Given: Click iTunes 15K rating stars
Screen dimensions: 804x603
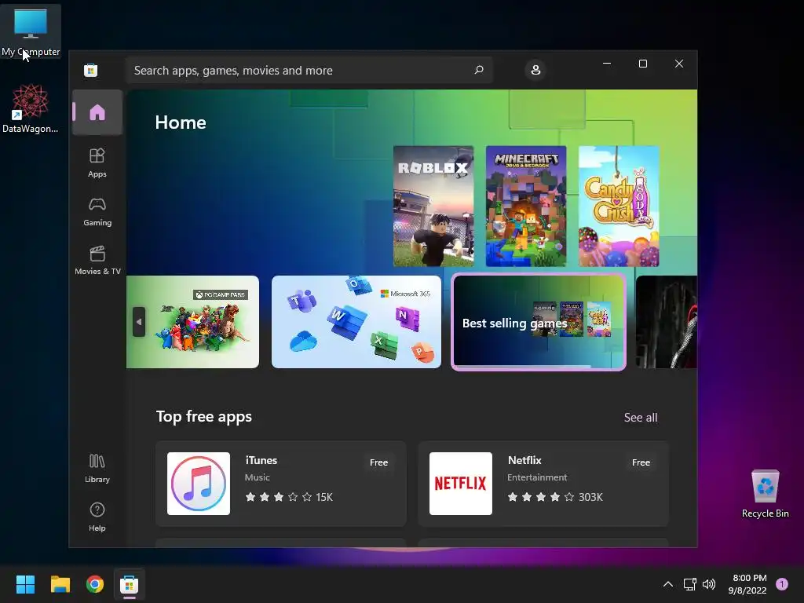Looking at the screenshot, I should click(289, 497).
